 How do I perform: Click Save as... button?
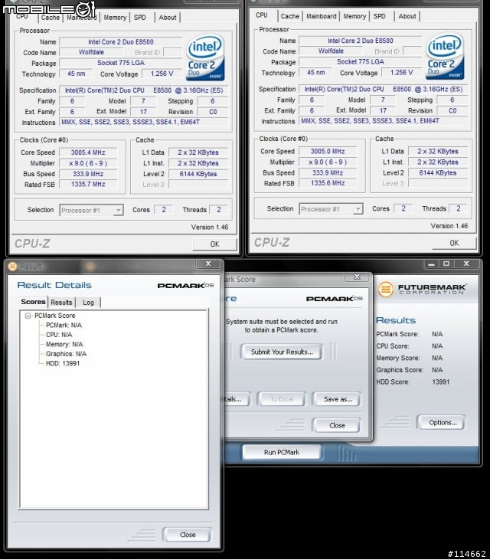[338, 399]
